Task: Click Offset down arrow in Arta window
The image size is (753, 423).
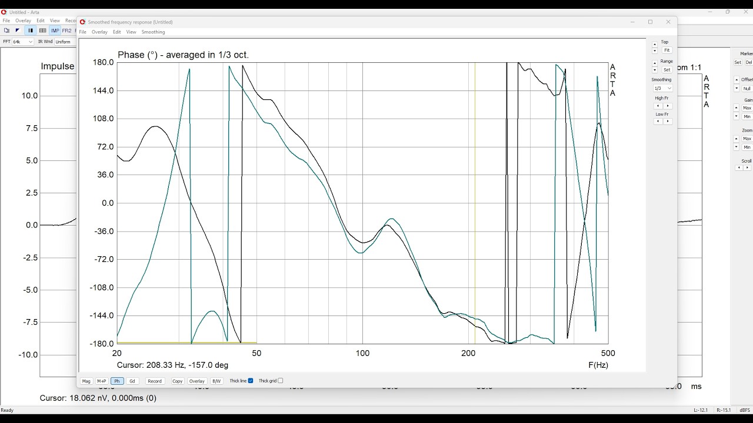Action: (x=737, y=88)
